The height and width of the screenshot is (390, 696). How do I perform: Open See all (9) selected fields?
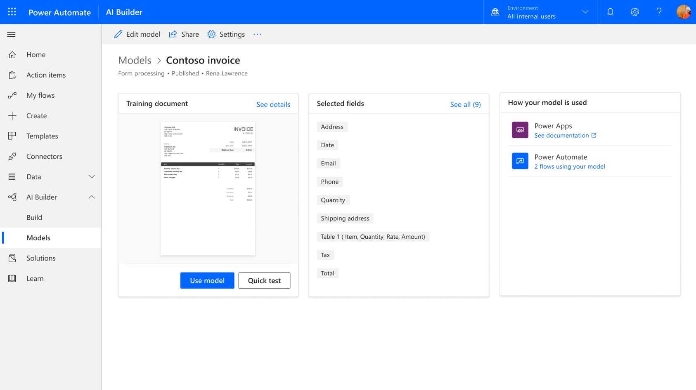[465, 104]
